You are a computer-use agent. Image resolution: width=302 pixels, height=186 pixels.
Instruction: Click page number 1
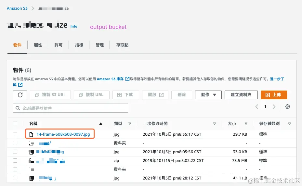point(265,106)
